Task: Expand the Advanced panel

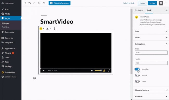Action: pos(151,96)
